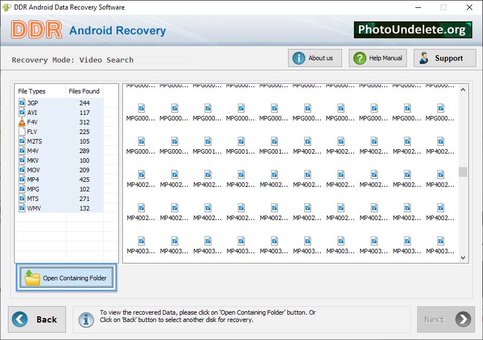Click the F4V VLC cone icon

click(22, 122)
